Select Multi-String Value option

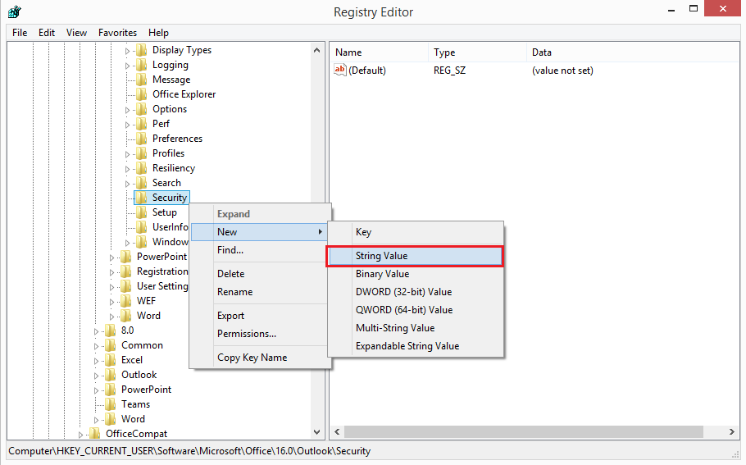click(x=415, y=328)
